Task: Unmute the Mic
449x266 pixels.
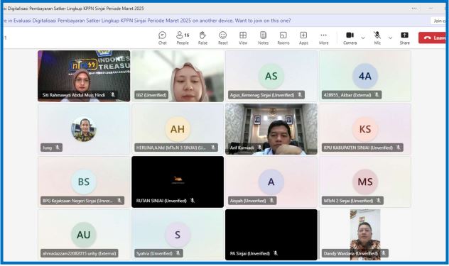Action: pyautogui.click(x=377, y=38)
